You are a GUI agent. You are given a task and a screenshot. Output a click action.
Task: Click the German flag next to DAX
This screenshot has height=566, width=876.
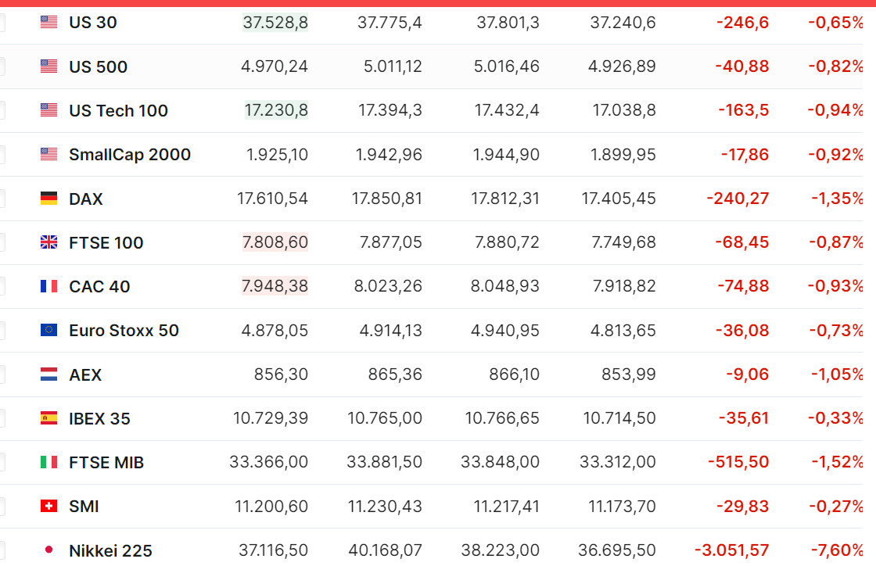(48, 199)
